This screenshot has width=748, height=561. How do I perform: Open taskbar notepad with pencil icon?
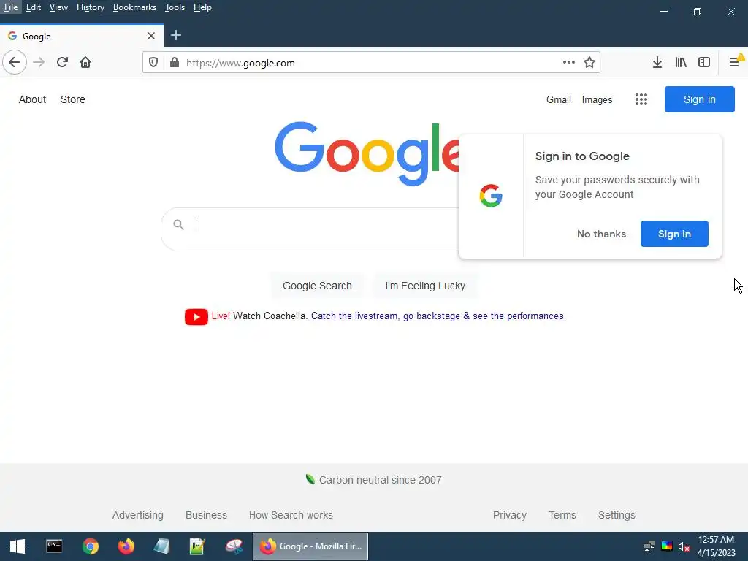tap(197, 546)
